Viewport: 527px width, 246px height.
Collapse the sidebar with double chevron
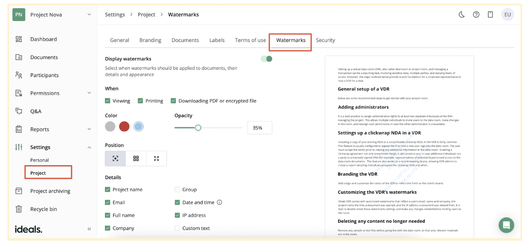[89, 229]
